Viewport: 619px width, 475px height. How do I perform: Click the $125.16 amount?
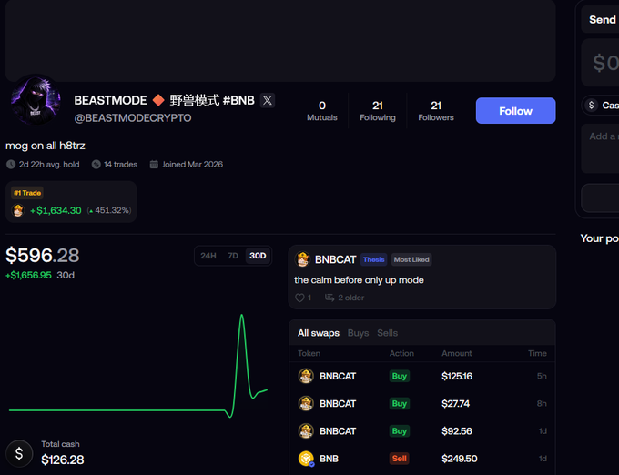[x=457, y=376]
